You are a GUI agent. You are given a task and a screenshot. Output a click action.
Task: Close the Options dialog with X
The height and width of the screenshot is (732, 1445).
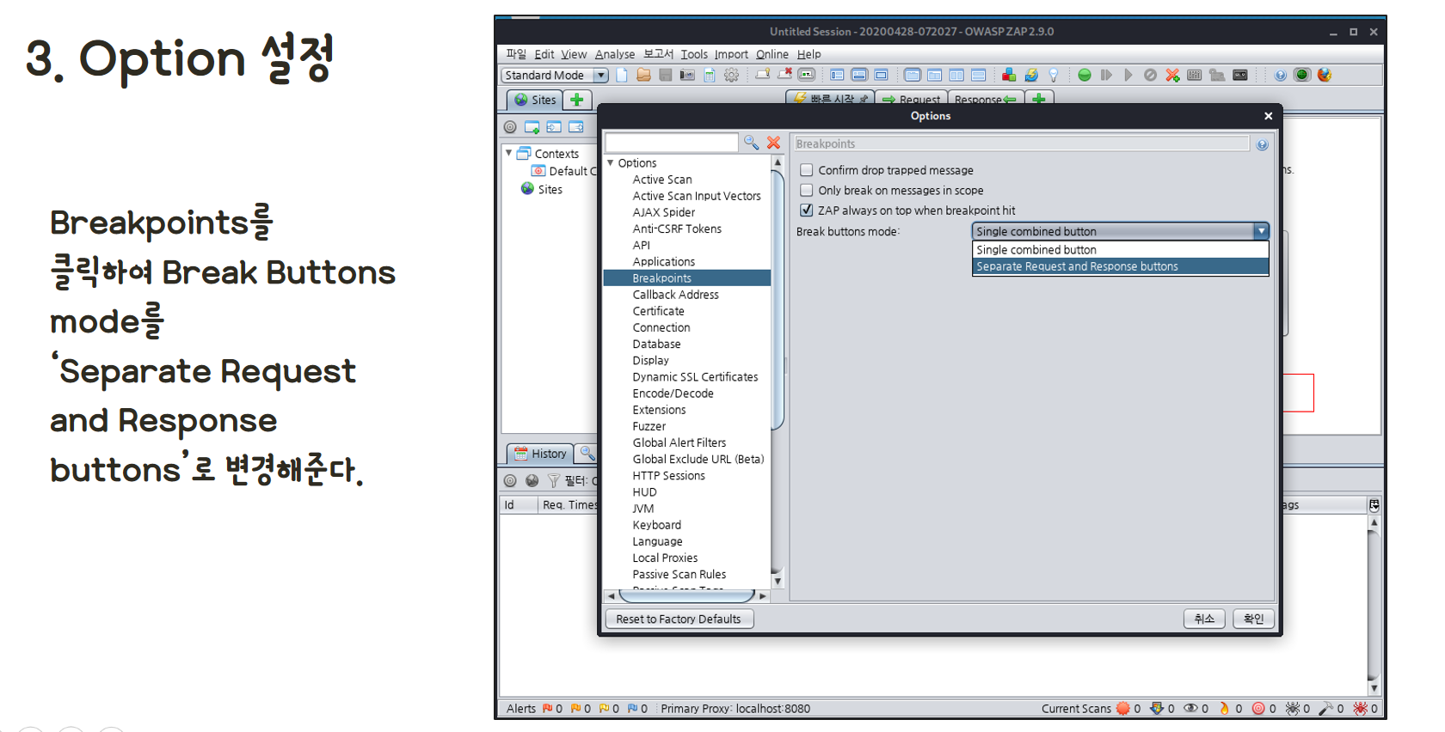click(1268, 116)
